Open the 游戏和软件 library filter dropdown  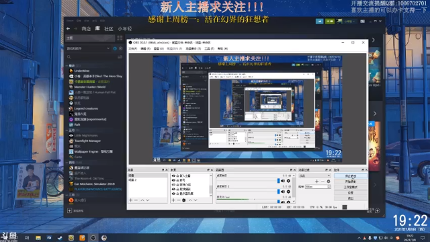pyautogui.click(x=89, y=48)
